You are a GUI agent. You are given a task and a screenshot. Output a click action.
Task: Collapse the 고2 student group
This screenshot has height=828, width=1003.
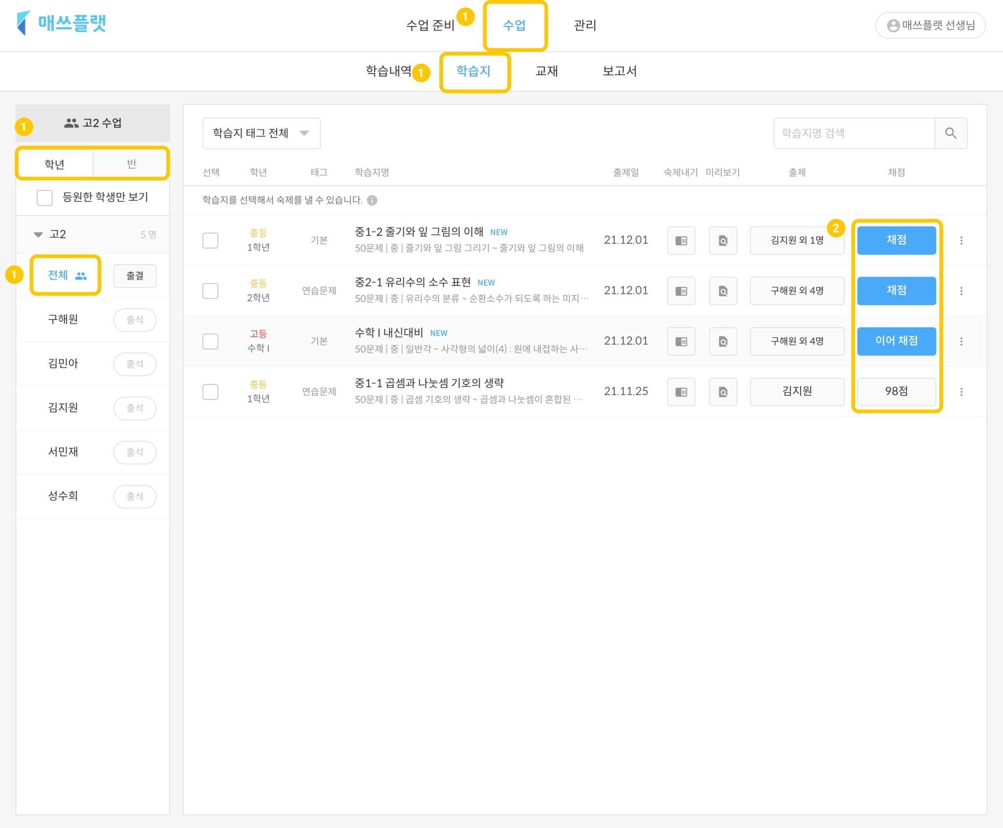tap(38, 234)
